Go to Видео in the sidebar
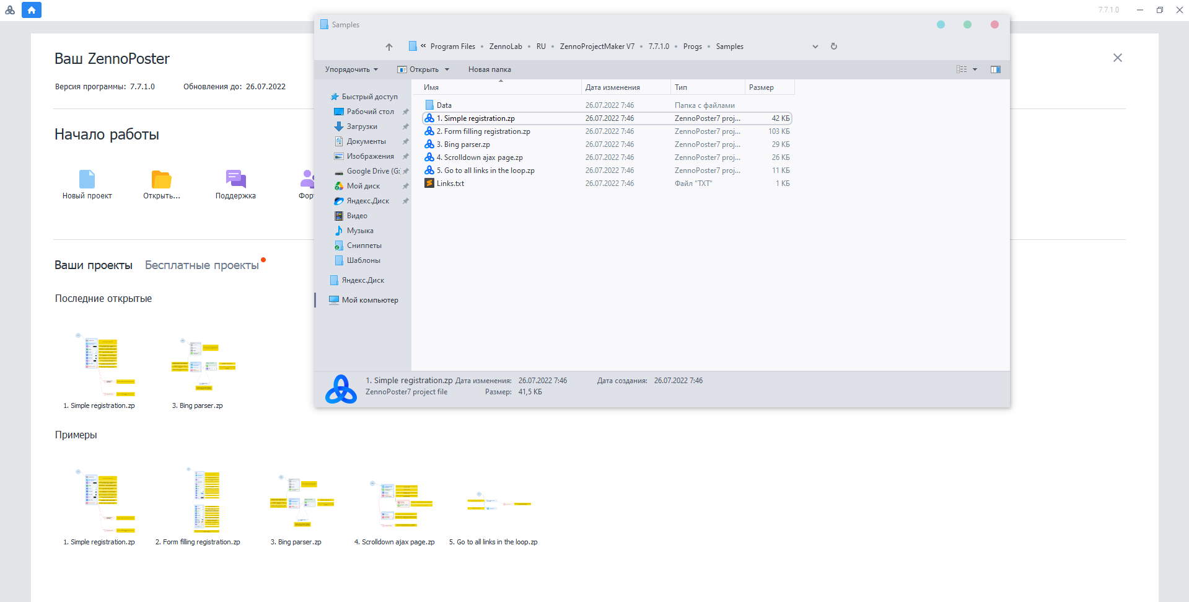This screenshot has width=1189, height=602. click(357, 216)
